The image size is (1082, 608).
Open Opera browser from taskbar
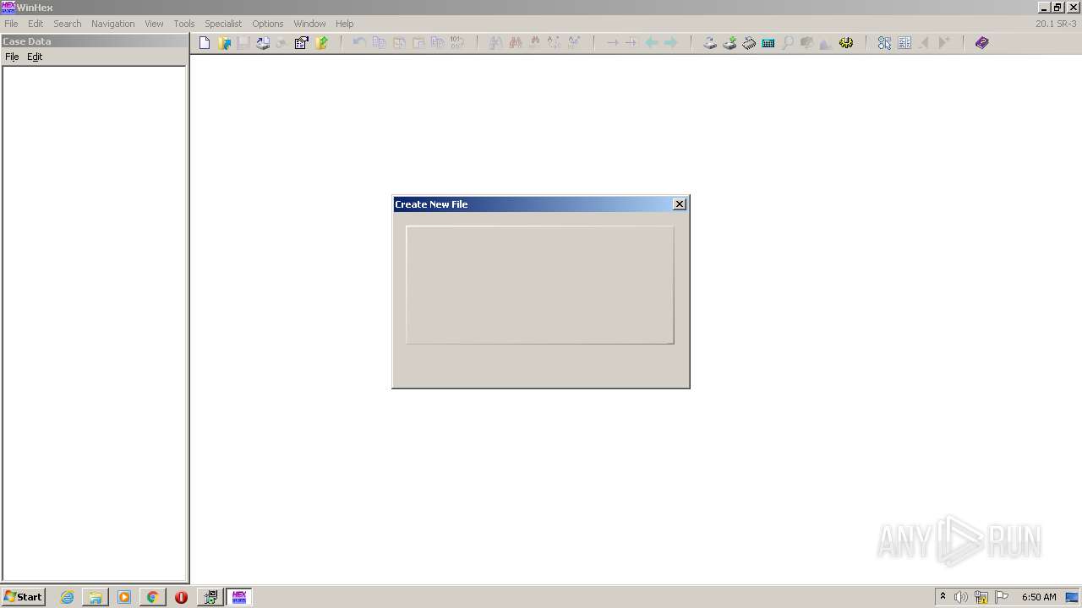point(181,597)
